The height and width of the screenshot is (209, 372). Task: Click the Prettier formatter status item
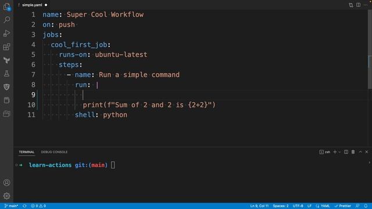(342, 206)
